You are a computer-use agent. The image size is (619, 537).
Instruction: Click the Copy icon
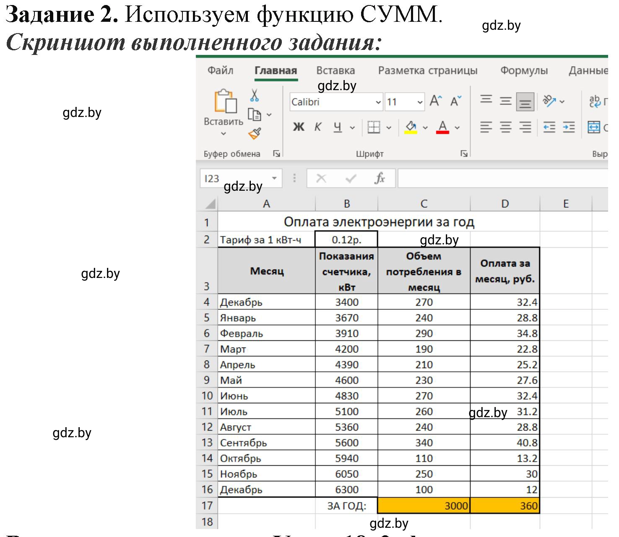(x=255, y=114)
